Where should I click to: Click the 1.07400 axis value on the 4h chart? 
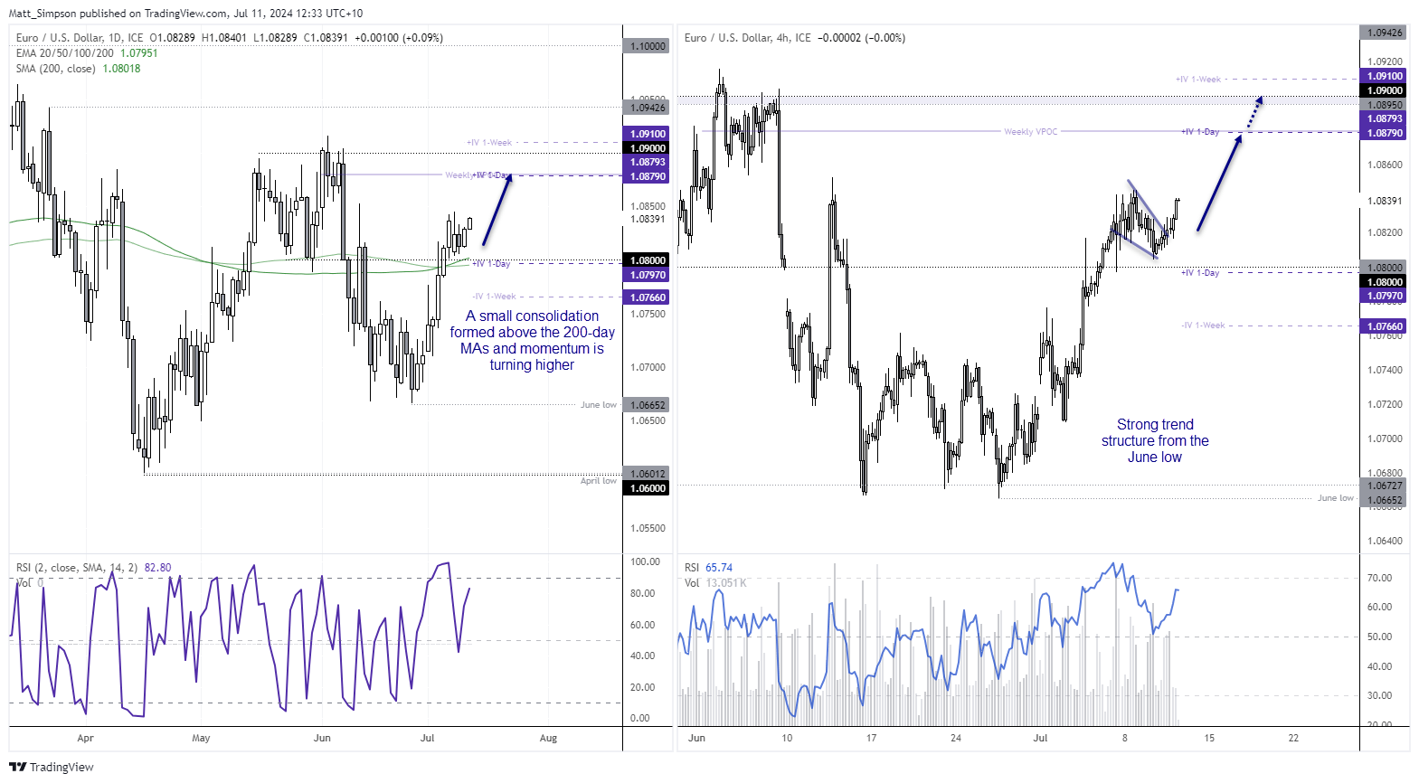(1385, 370)
